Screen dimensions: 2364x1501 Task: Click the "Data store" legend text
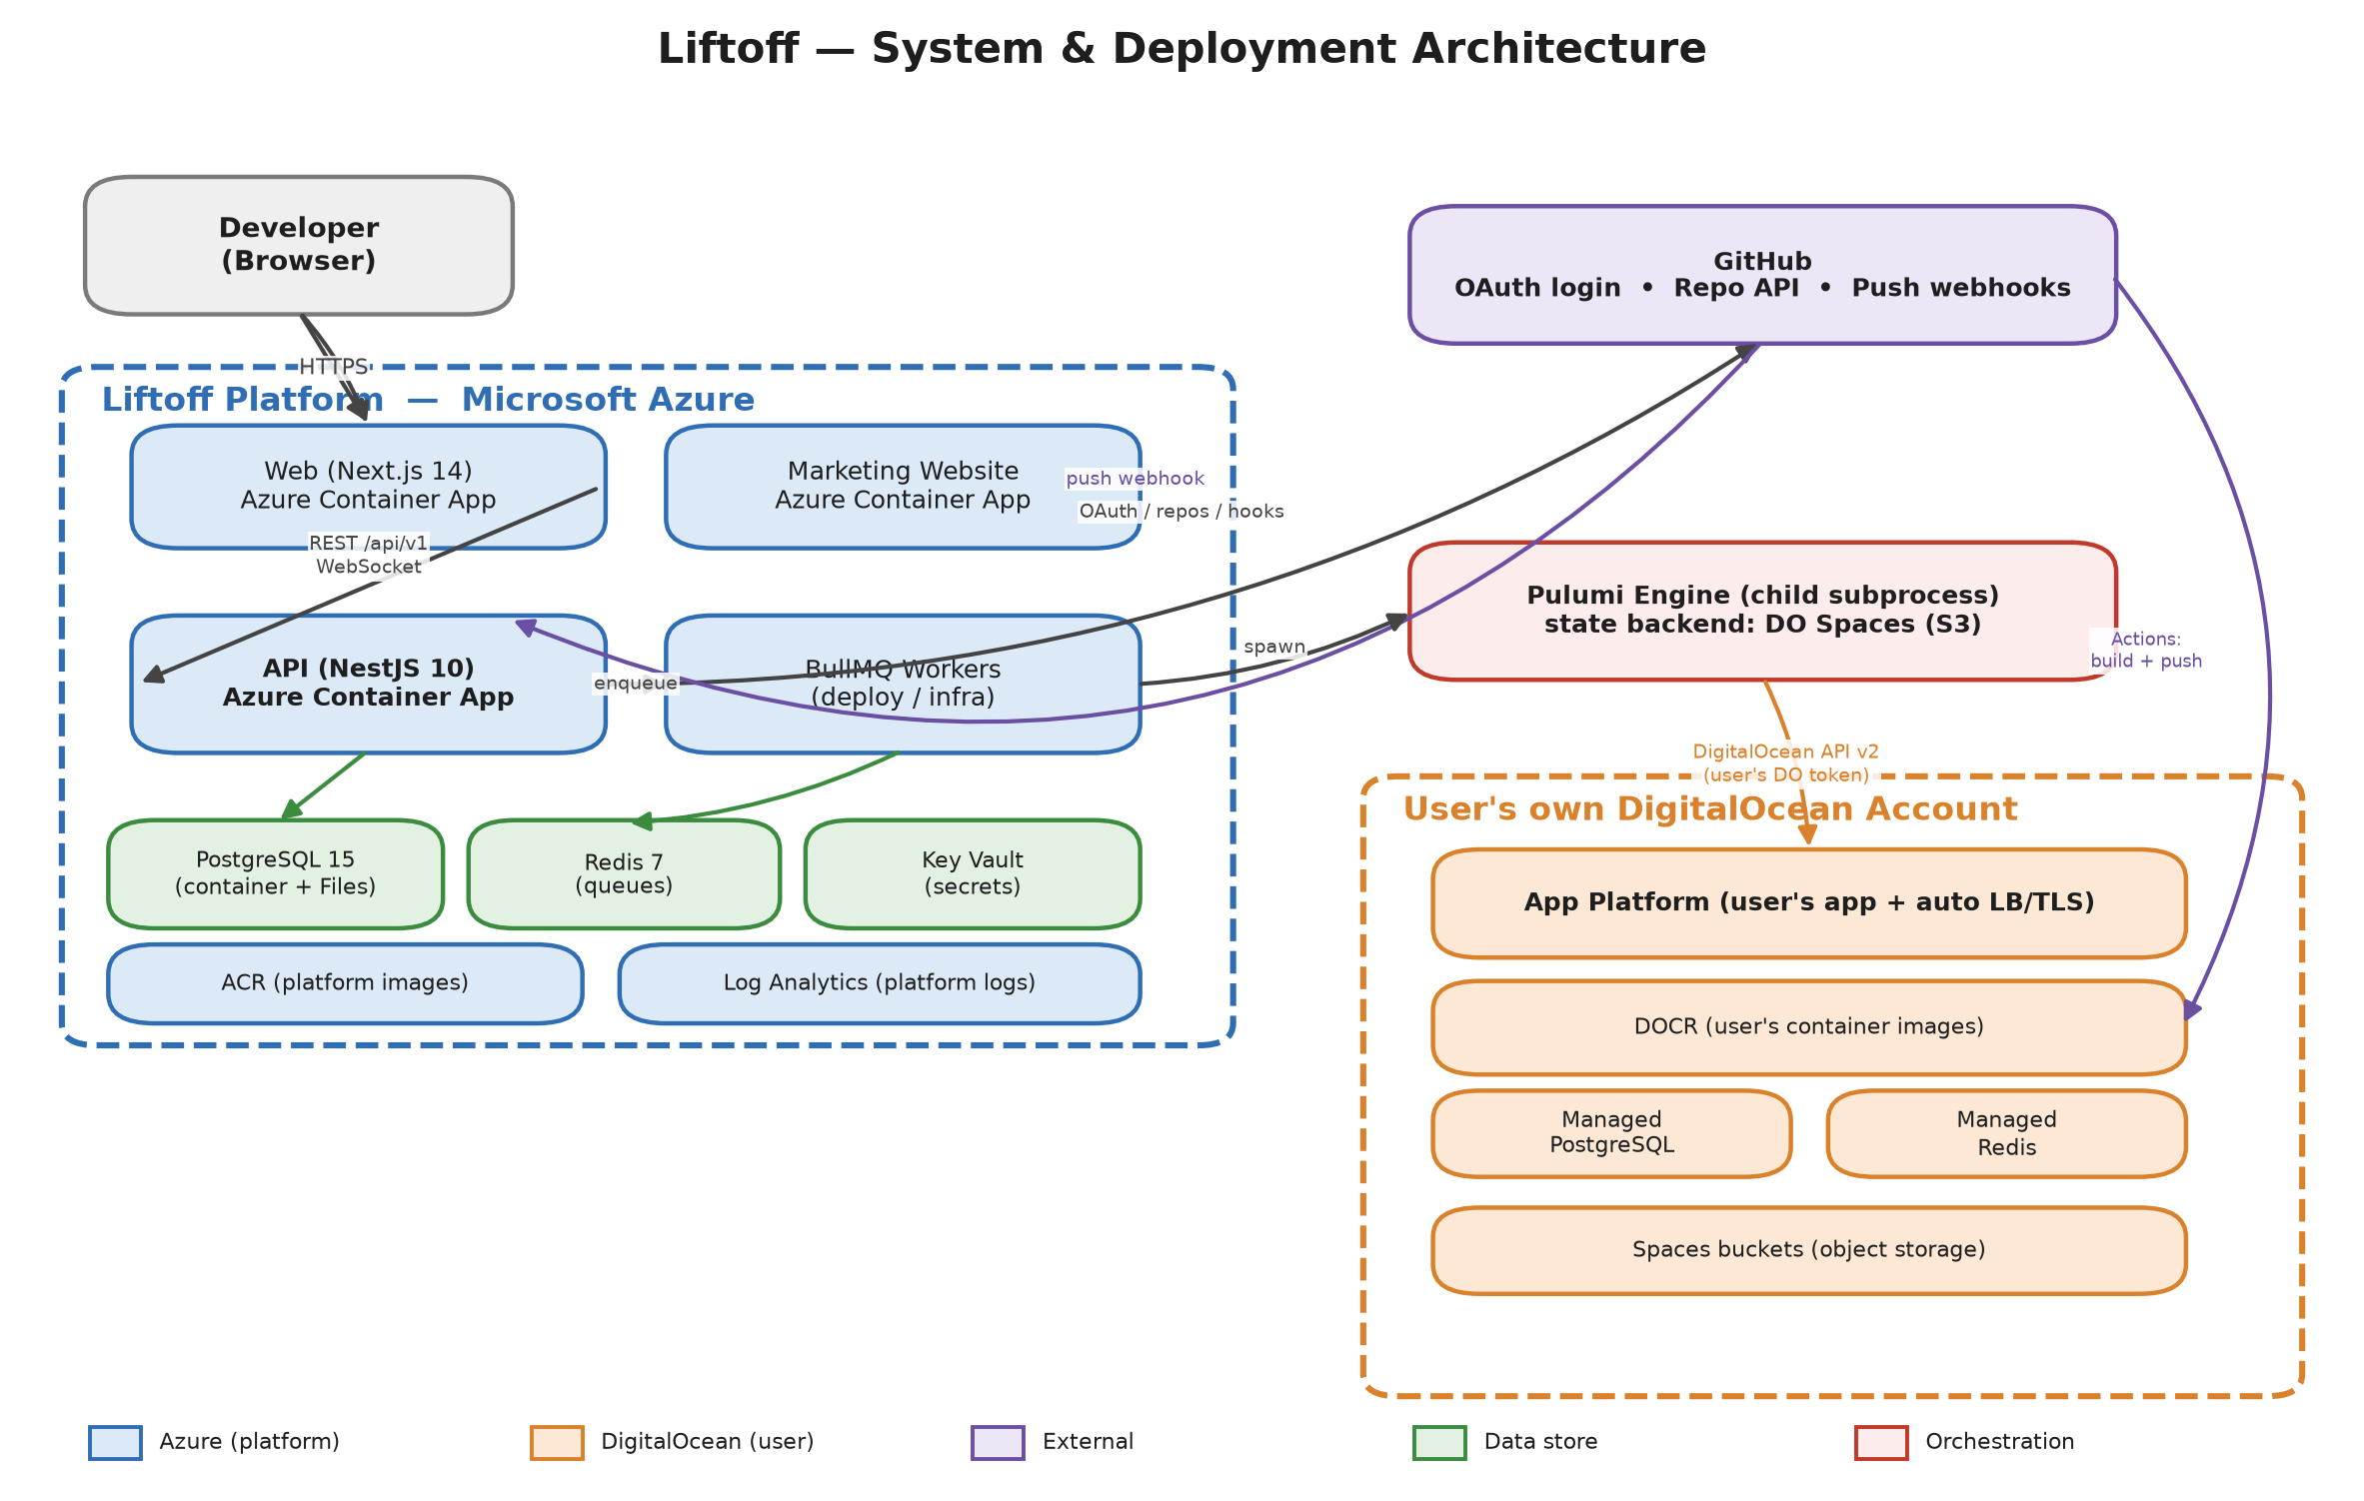click(x=1540, y=1442)
